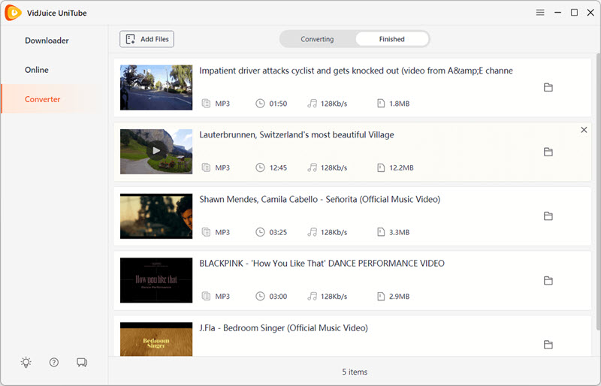Open help question mark icon
Viewport: 601px width, 386px height.
tap(54, 362)
